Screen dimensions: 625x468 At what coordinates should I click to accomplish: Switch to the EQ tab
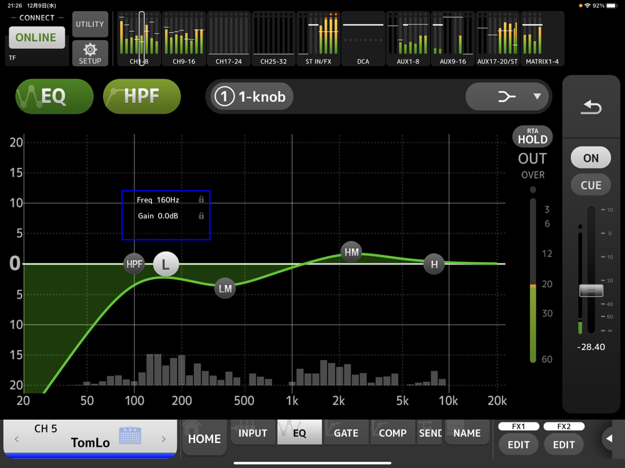click(x=299, y=432)
